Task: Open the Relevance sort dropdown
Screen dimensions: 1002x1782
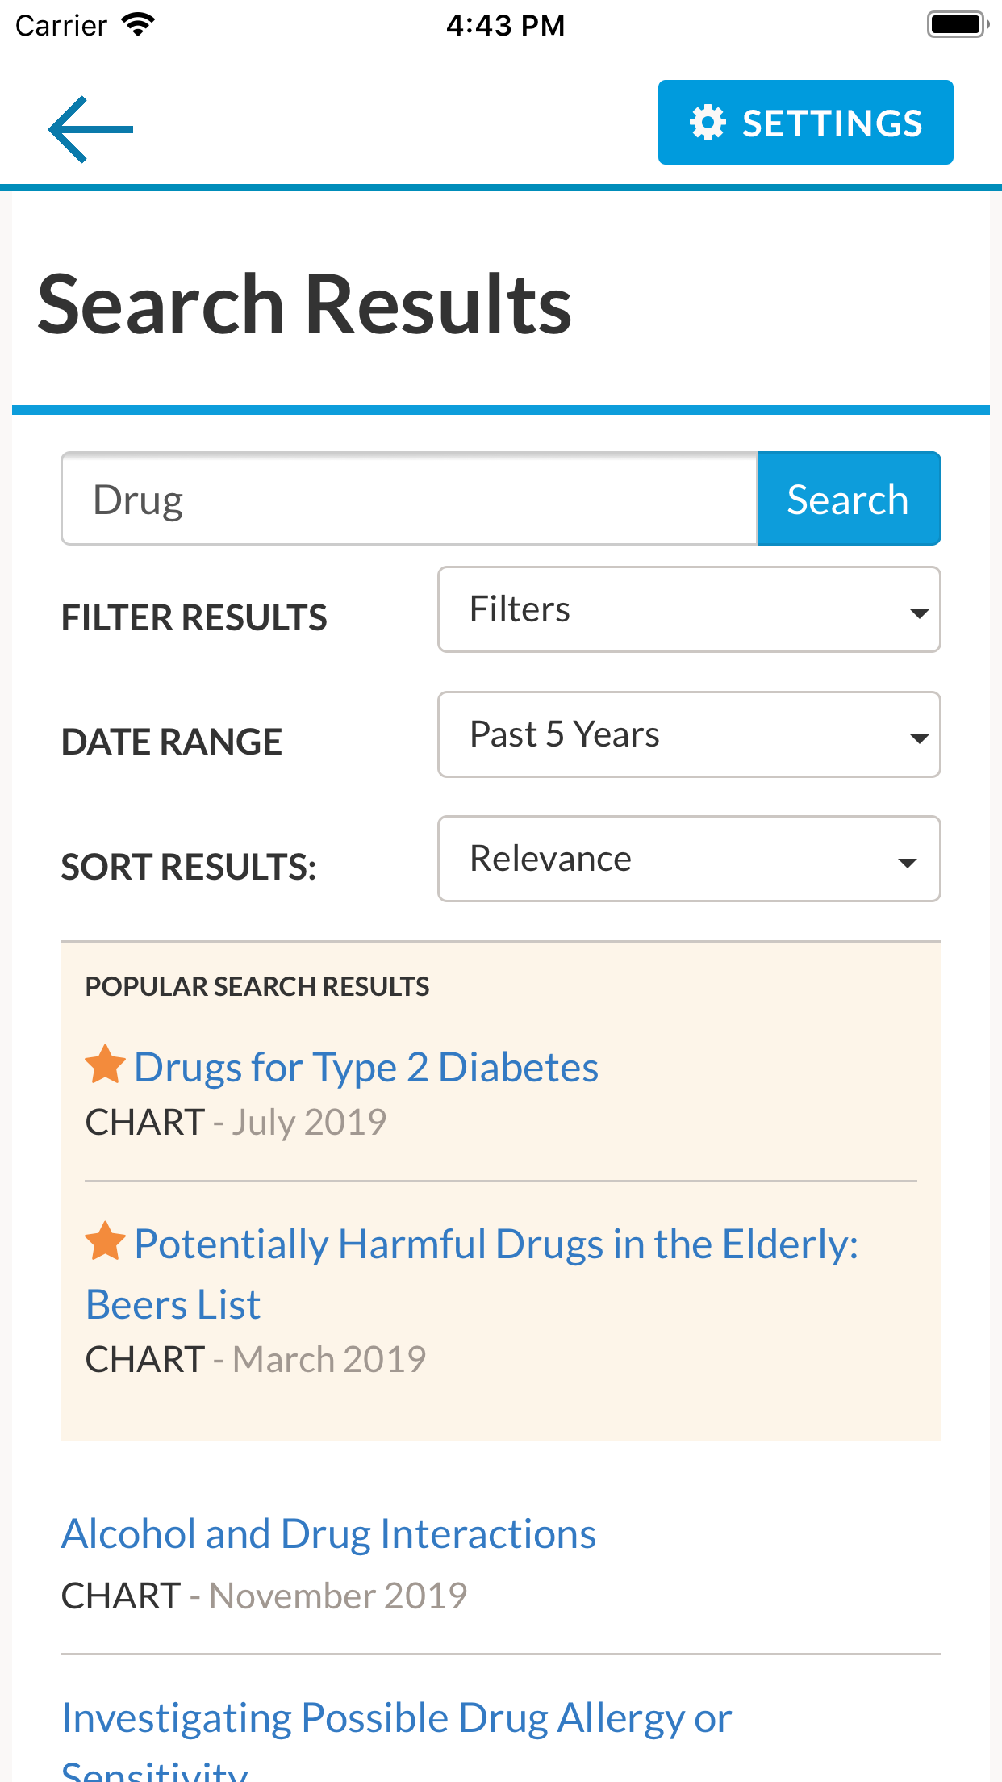Action: 689,859
